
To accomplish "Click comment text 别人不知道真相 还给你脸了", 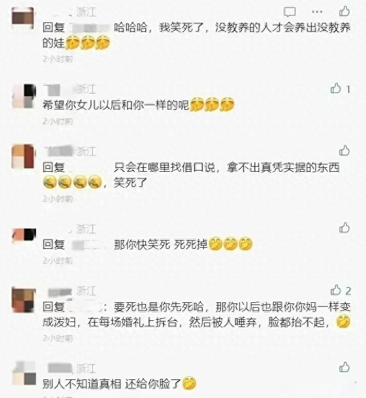I will pos(111,384).
